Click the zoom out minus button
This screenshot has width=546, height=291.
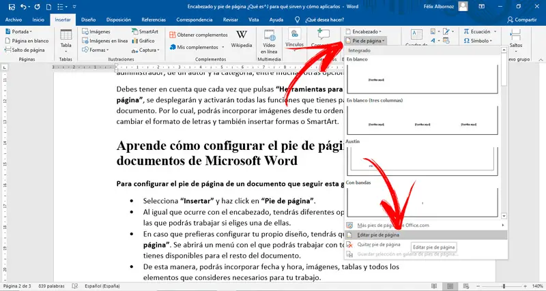pos(480,286)
